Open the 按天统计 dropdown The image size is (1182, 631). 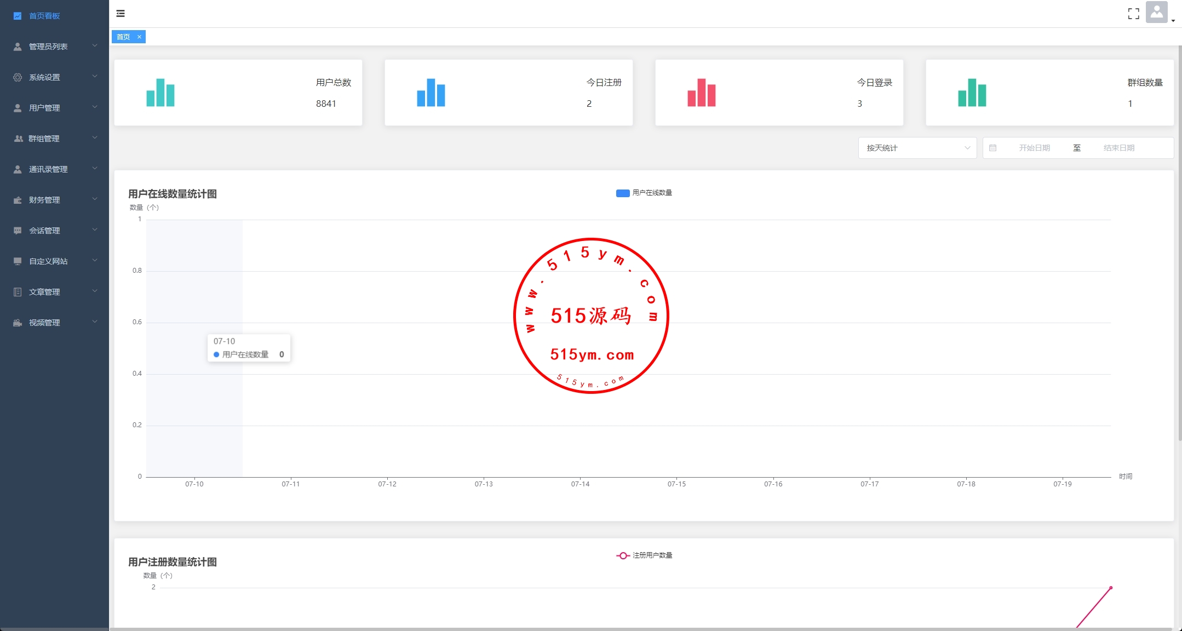coord(917,148)
